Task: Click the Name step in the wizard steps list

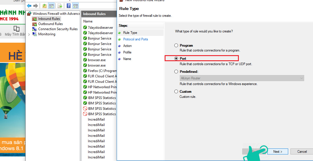Action: [127, 59]
